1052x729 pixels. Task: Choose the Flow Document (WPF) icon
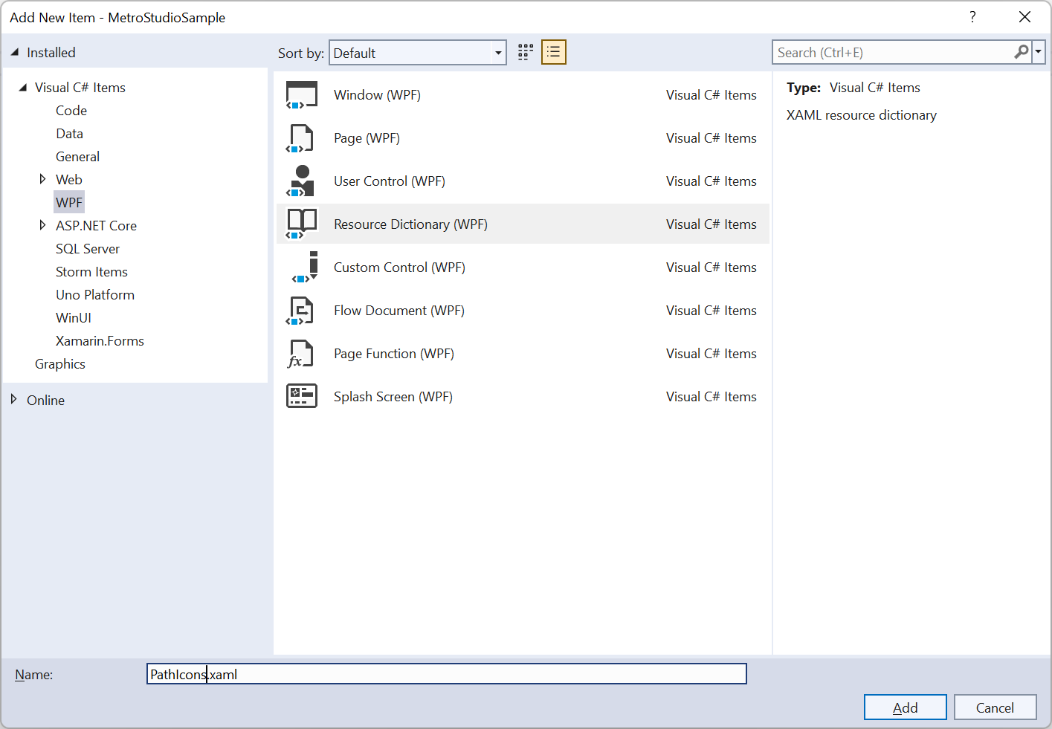point(301,311)
